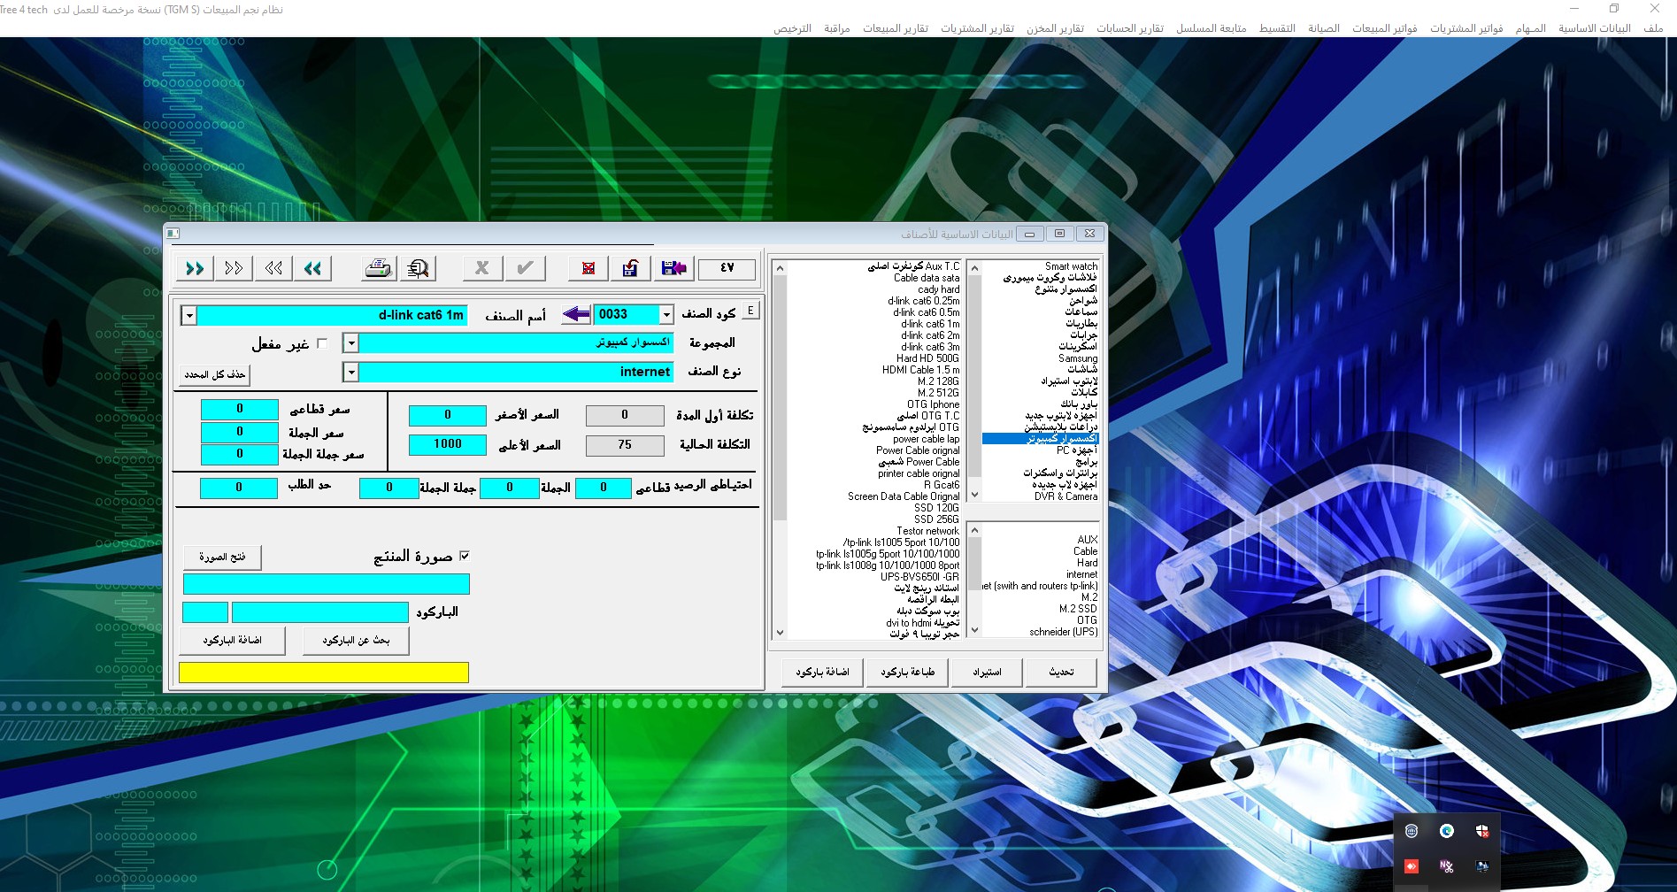Click the gray checkmark confirm toolbar button
Image resolution: width=1677 pixels, height=892 pixels.
click(525, 268)
